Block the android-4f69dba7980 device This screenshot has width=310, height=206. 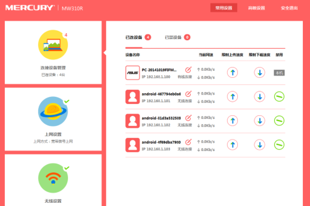pos(280,144)
